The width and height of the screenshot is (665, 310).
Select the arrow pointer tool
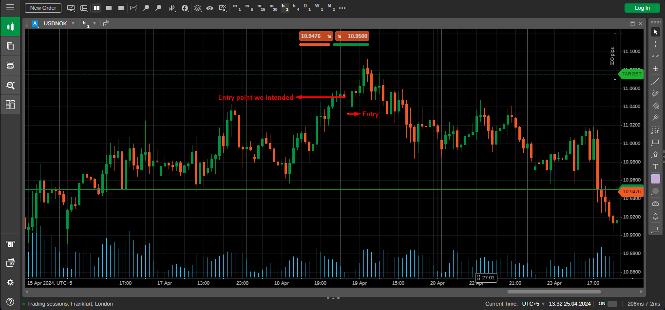click(655, 32)
